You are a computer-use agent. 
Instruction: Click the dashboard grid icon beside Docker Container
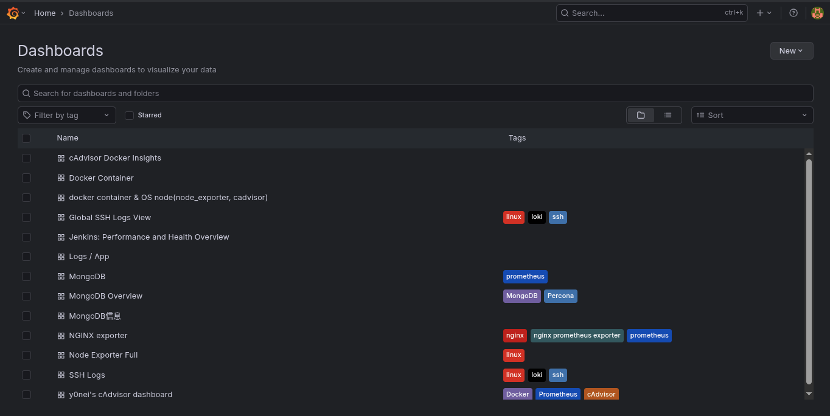click(x=61, y=178)
